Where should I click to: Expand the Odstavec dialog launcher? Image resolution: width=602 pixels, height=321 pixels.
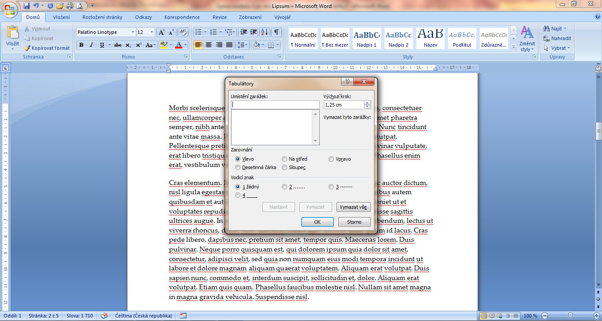pyautogui.click(x=280, y=57)
